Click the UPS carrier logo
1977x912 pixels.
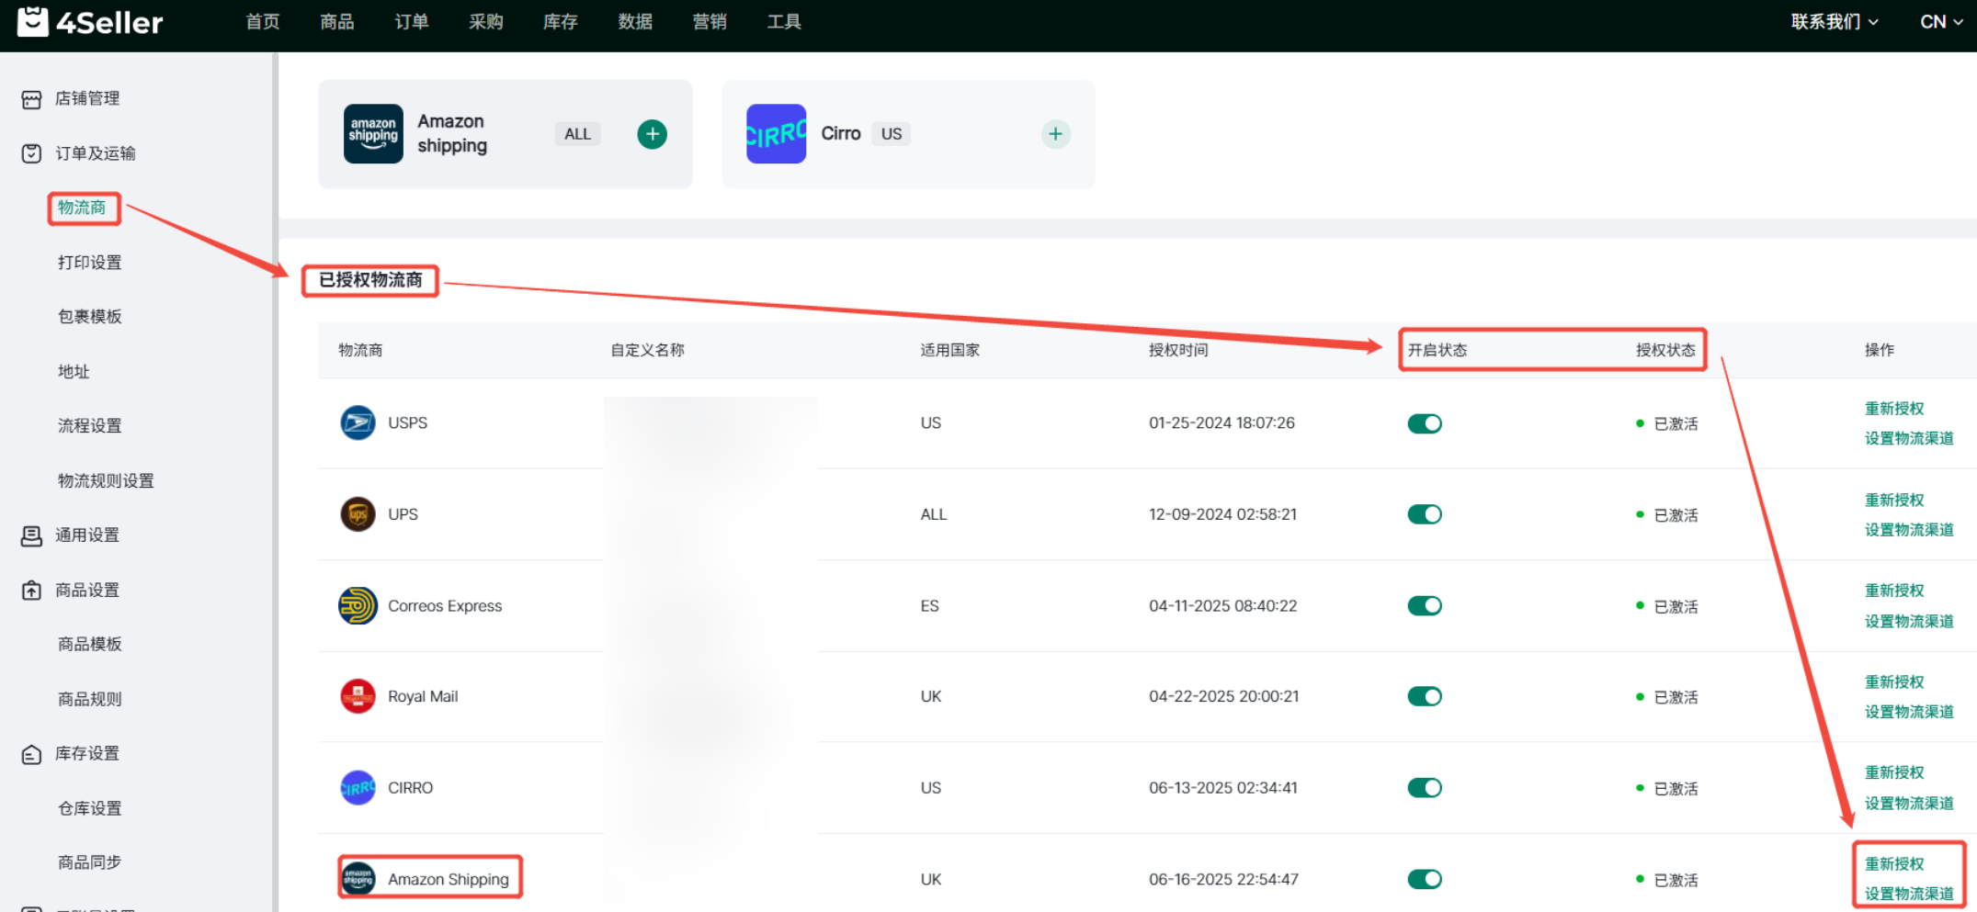(358, 514)
